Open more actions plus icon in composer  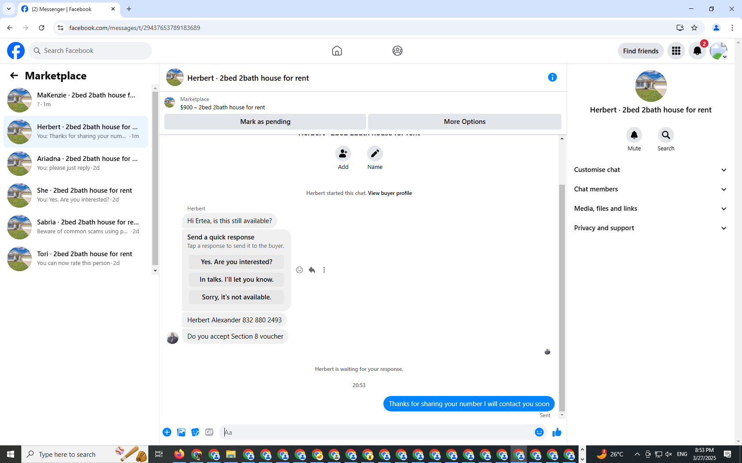point(167,432)
